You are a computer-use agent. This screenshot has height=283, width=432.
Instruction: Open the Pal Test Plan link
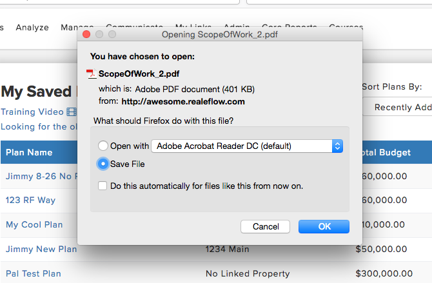point(34,274)
